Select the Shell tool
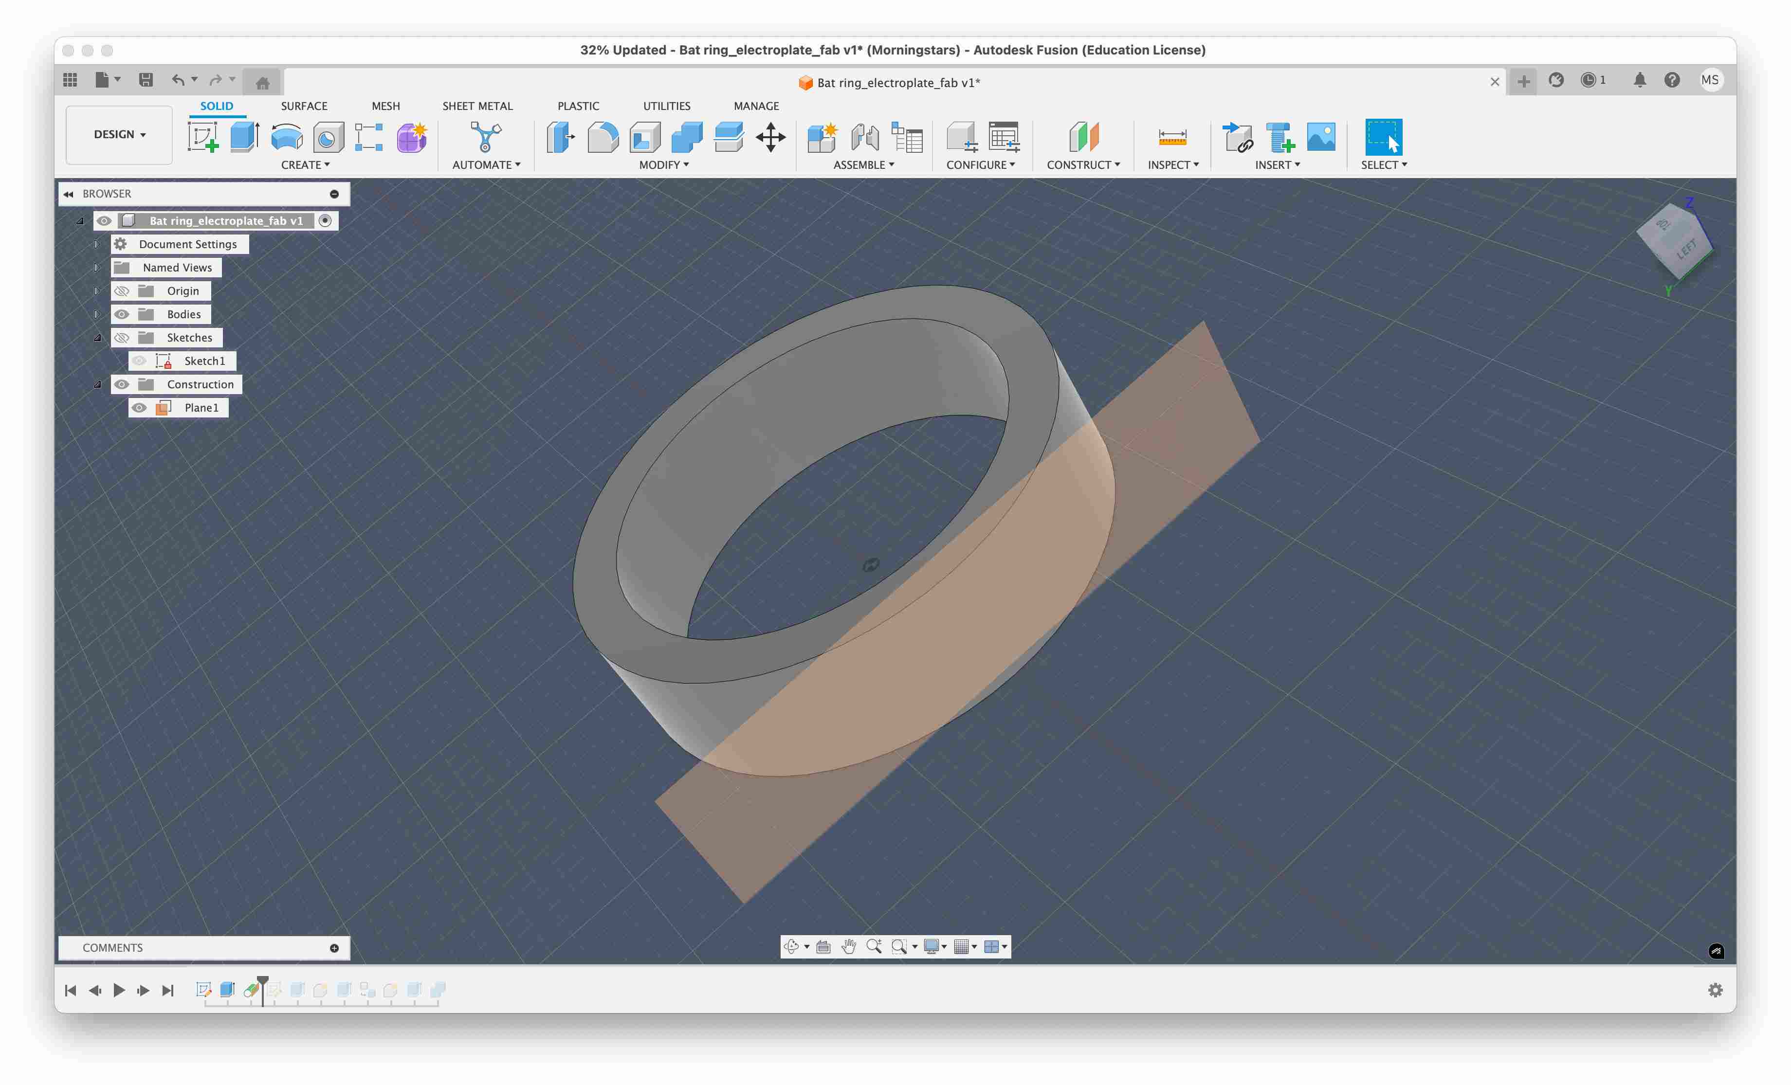 click(x=645, y=137)
